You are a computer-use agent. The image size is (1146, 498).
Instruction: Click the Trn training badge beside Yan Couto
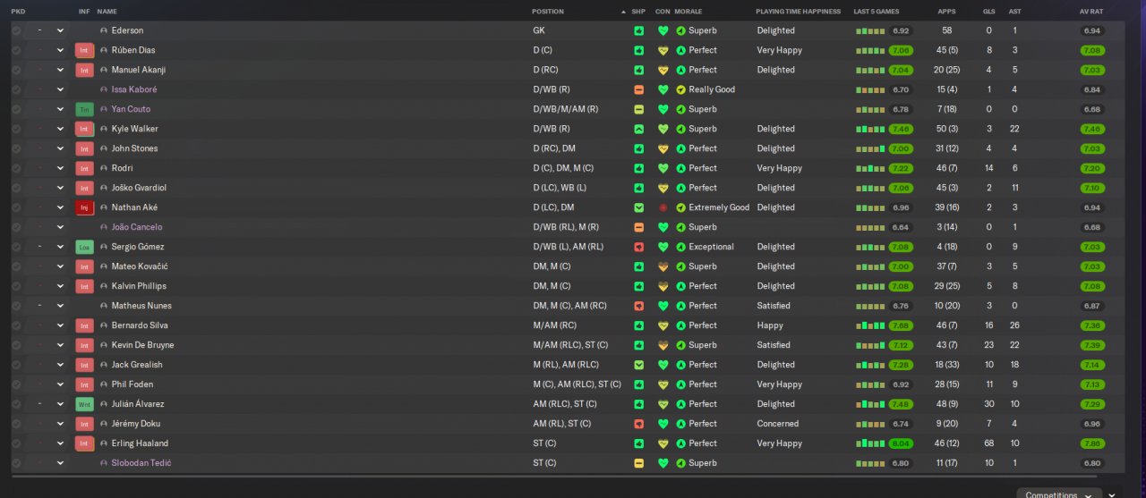tap(84, 109)
